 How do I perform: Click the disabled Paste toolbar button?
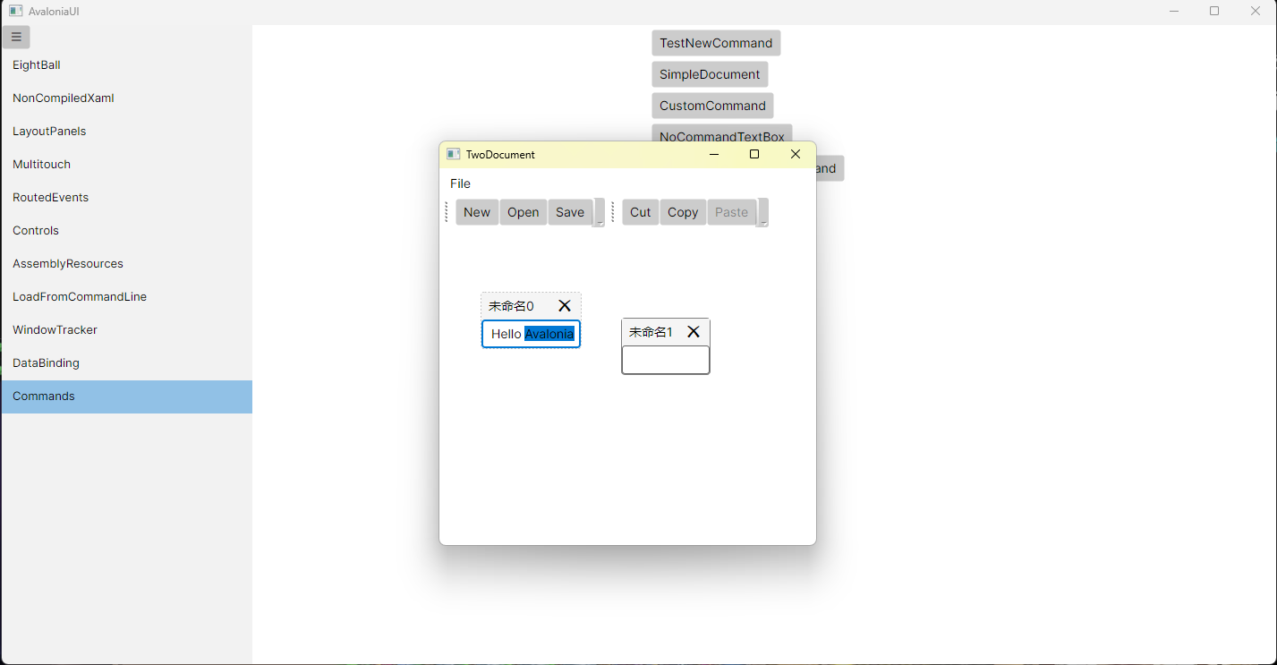(x=732, y=212)
